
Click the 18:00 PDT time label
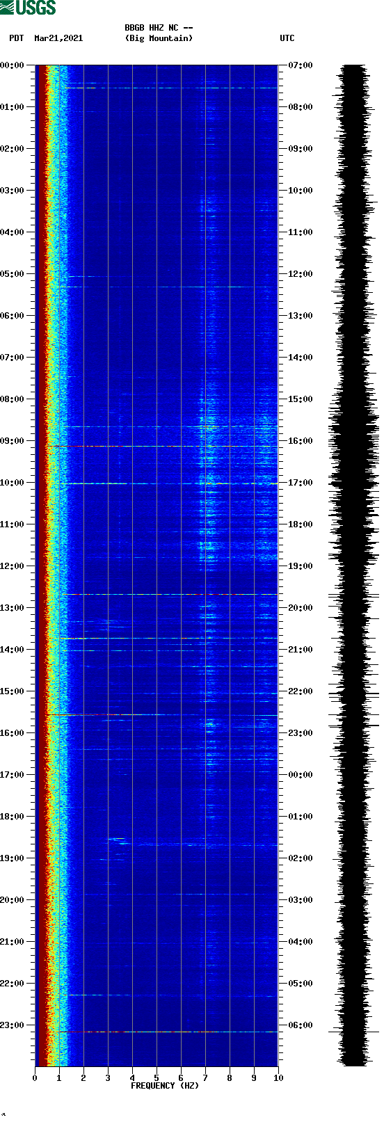click(x=13, y=817)
